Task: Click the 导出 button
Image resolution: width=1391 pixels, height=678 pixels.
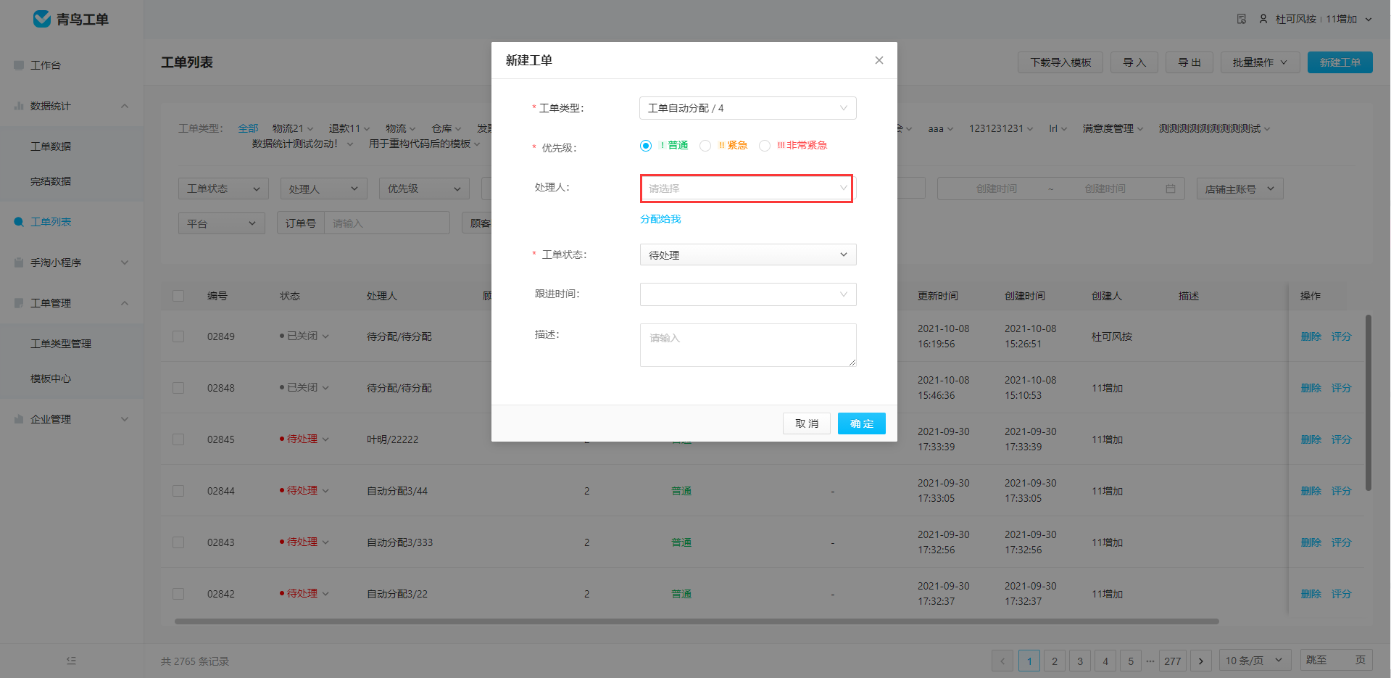Action: pyautogui.click(x=1189, y=62)
